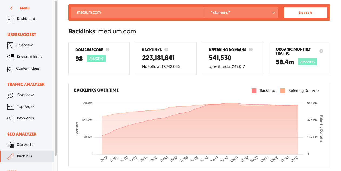
Task: Click the help icon beside Referring Domains
Action: pyautogui.click(x=251, y=49)
